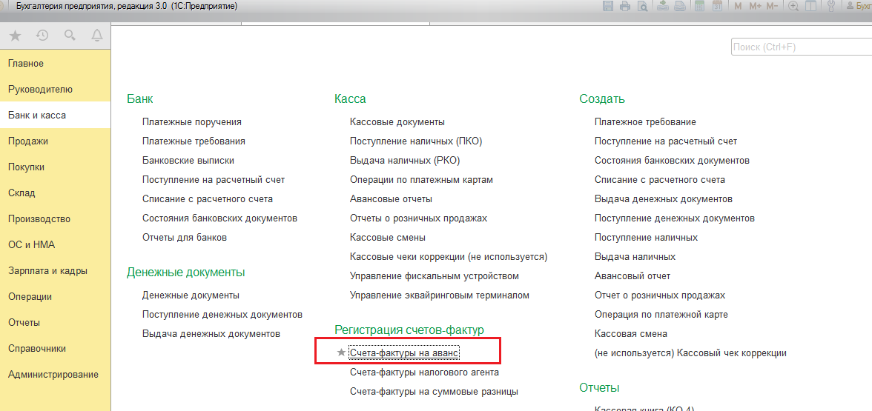
Task: Open the Продажи section
Action: click(x=56, y=141)
